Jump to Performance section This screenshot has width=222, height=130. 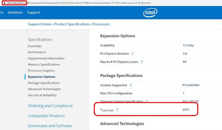coord(37,52)
